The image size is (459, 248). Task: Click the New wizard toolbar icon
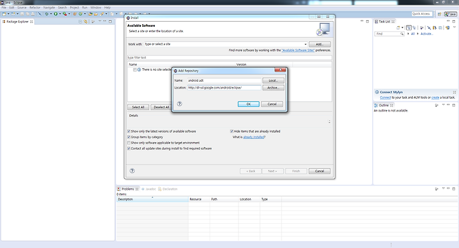click(x=4, y=14)
